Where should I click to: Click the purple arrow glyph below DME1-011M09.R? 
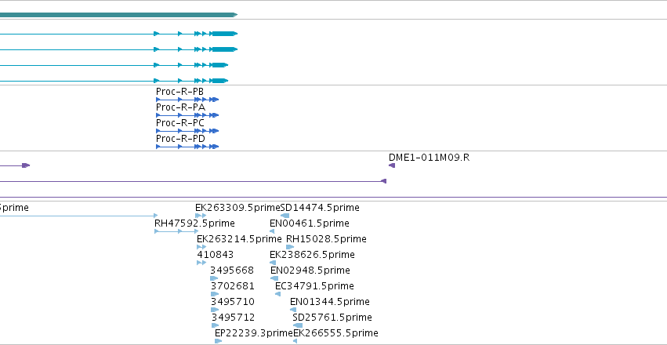(x=392, y=165)
